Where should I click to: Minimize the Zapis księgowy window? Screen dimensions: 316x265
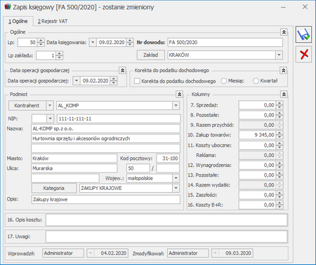[283, 7]
